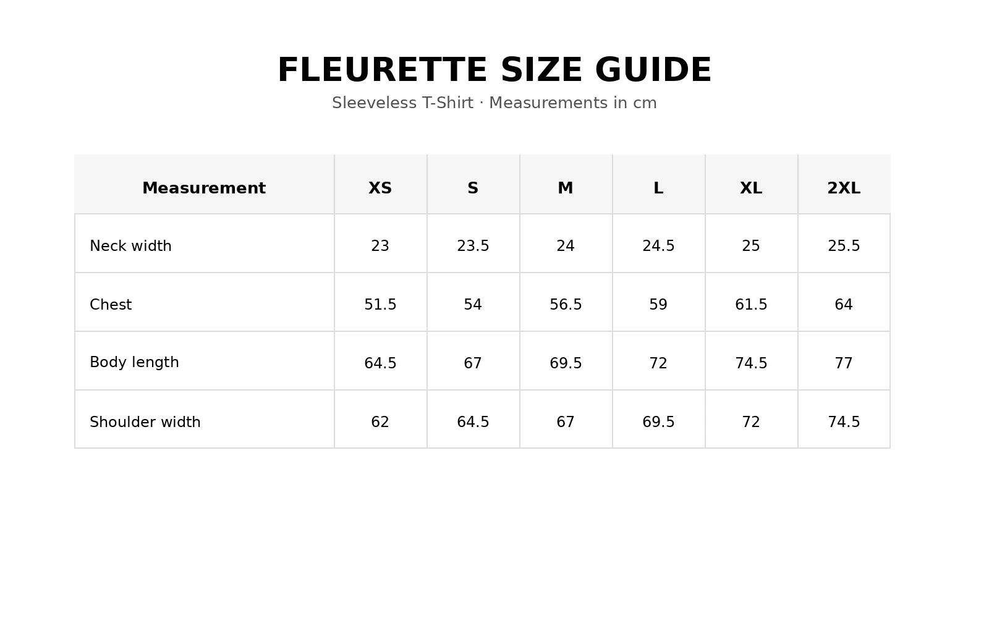Click the Sleeveless T-Shirt subtitle text
Screen dimensions: 989x618
(494, 103)
